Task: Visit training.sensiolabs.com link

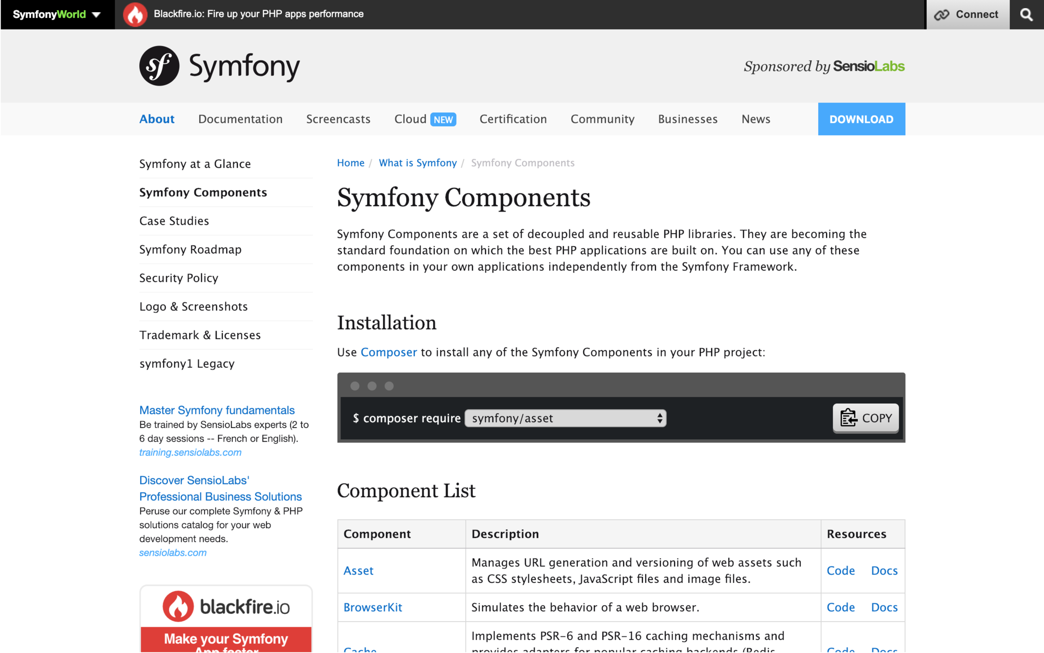Action: tap(190, 452)
